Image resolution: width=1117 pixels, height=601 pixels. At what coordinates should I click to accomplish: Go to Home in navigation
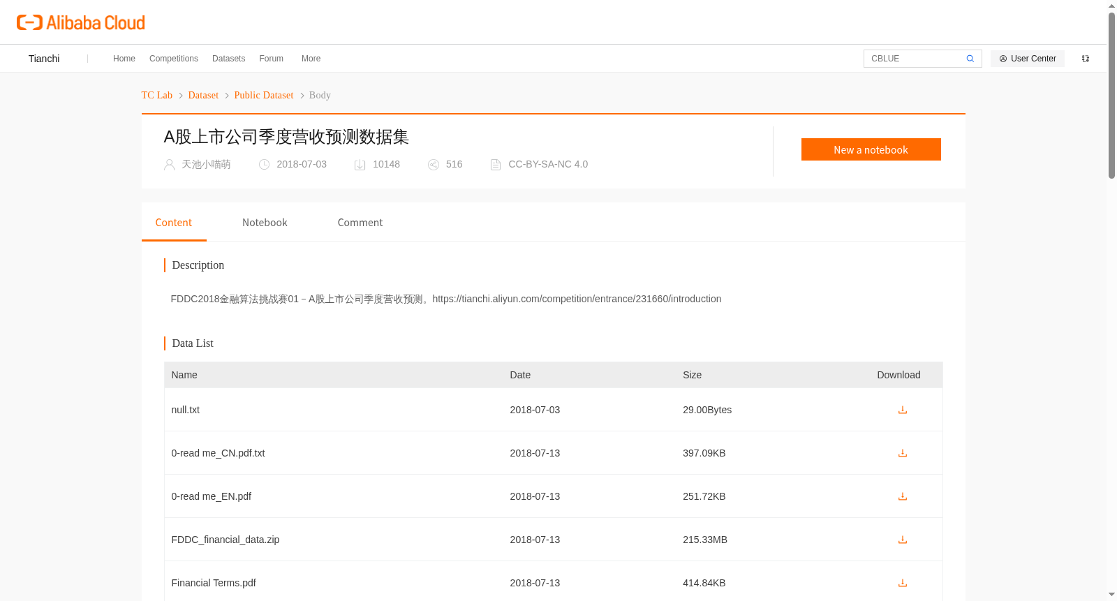(x=124, y=59)
